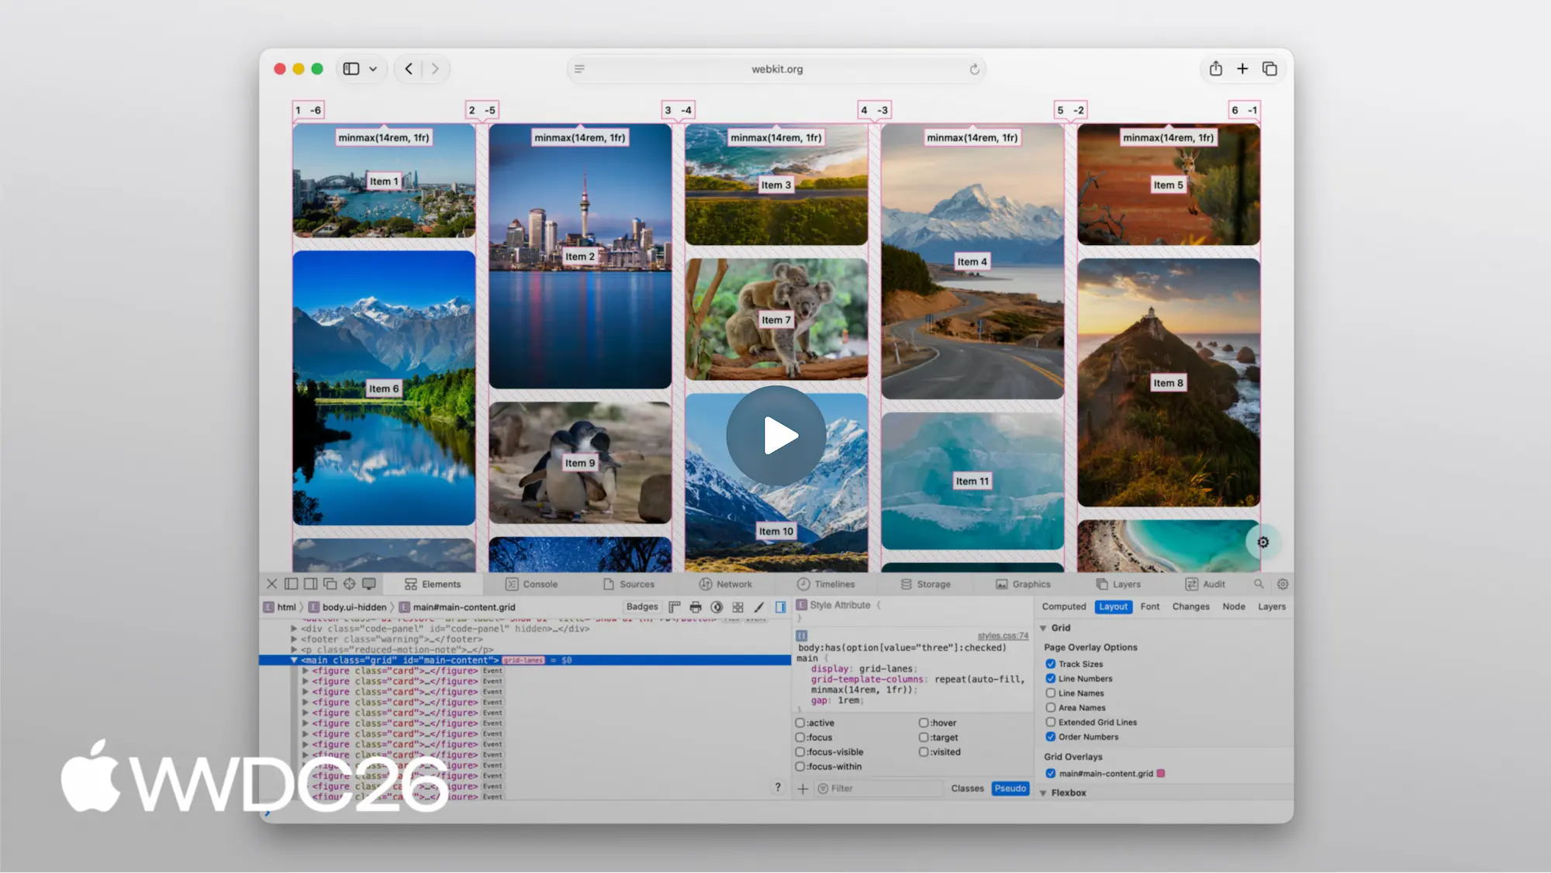Switch to the Timelines tab
The height and width of the screenshot is (873, 1551).
(x=826, y=584)
